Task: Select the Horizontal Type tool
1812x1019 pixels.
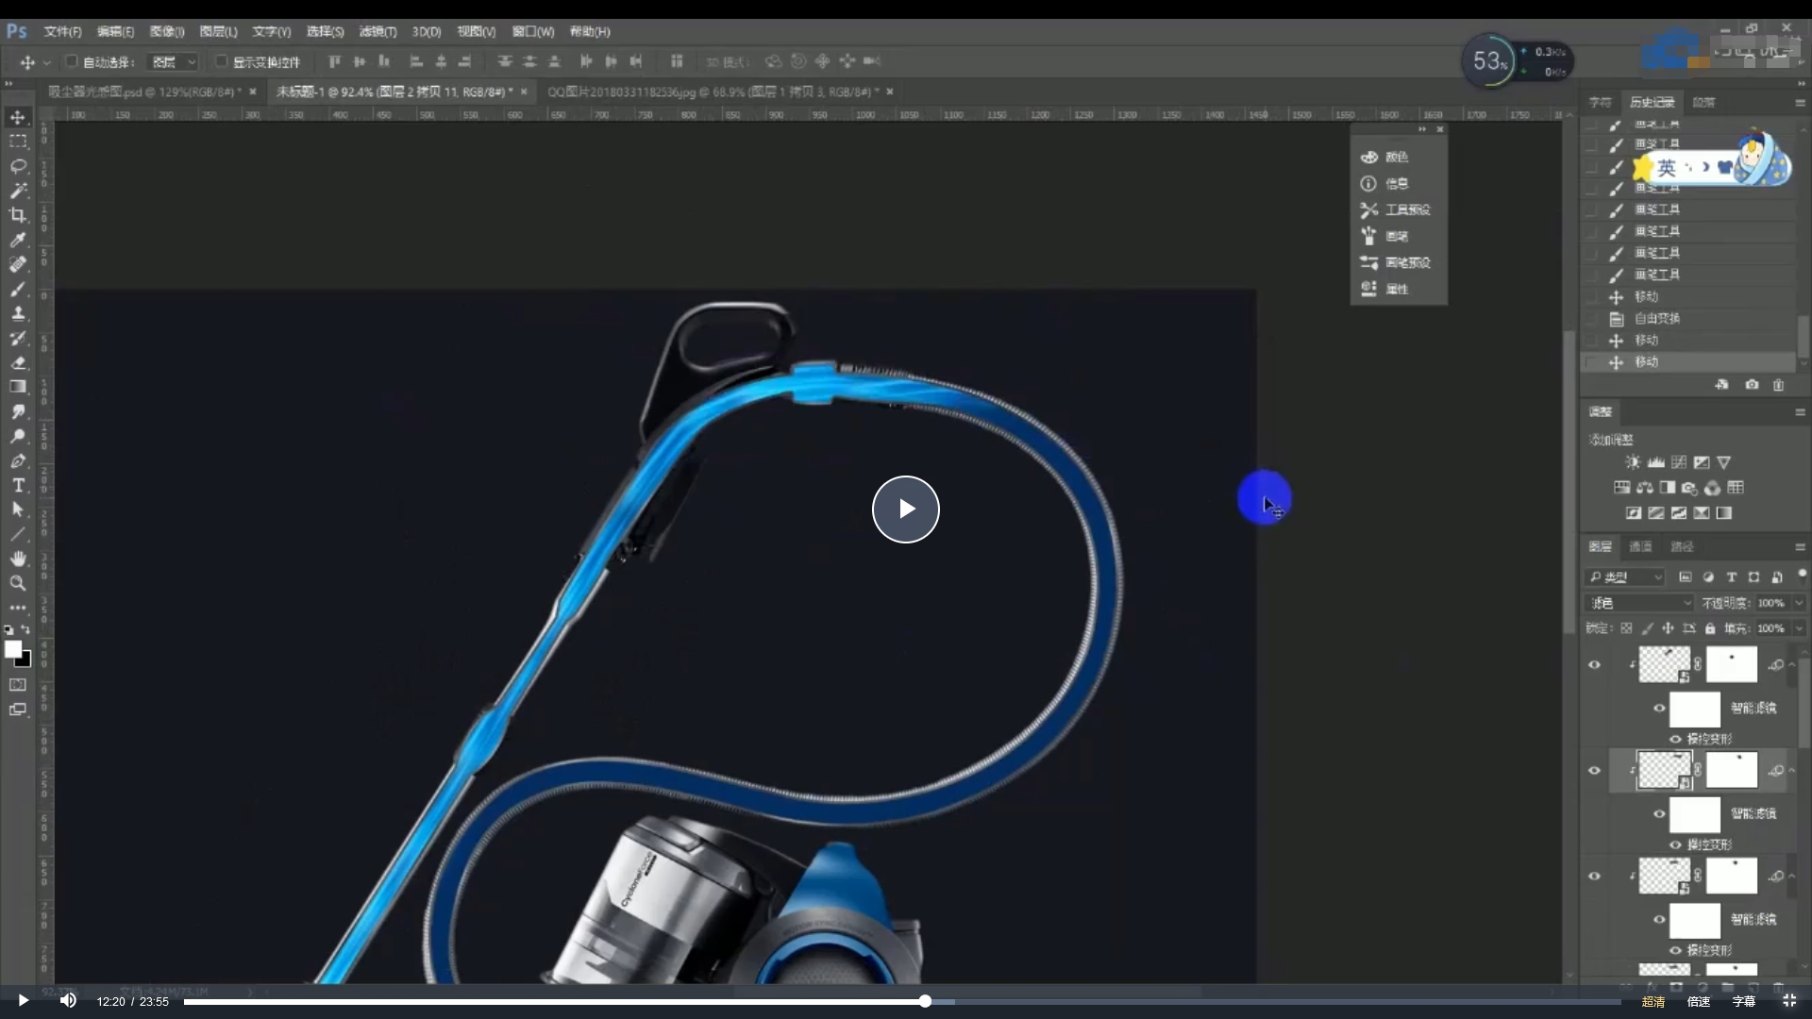Action: (18, 485)
